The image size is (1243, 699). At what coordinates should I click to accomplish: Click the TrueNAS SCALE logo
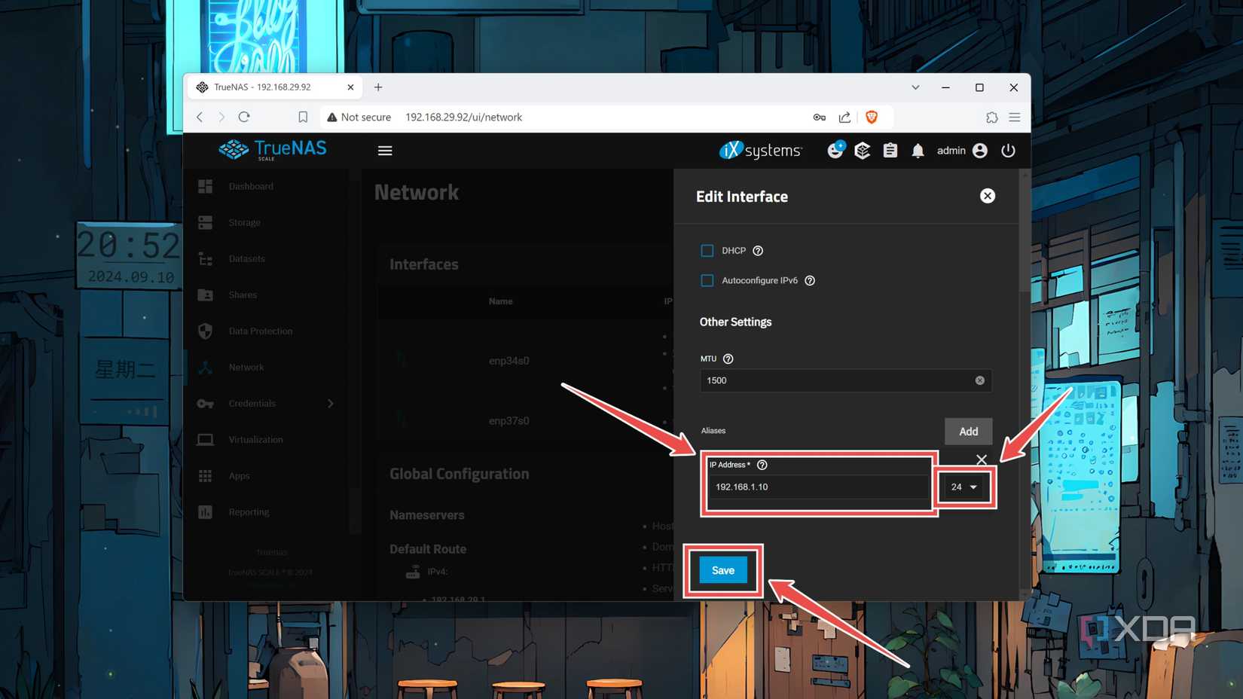point(273,150)
